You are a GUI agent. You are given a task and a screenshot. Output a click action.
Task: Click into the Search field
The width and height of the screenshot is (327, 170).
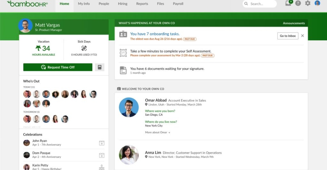pos(260,4)
